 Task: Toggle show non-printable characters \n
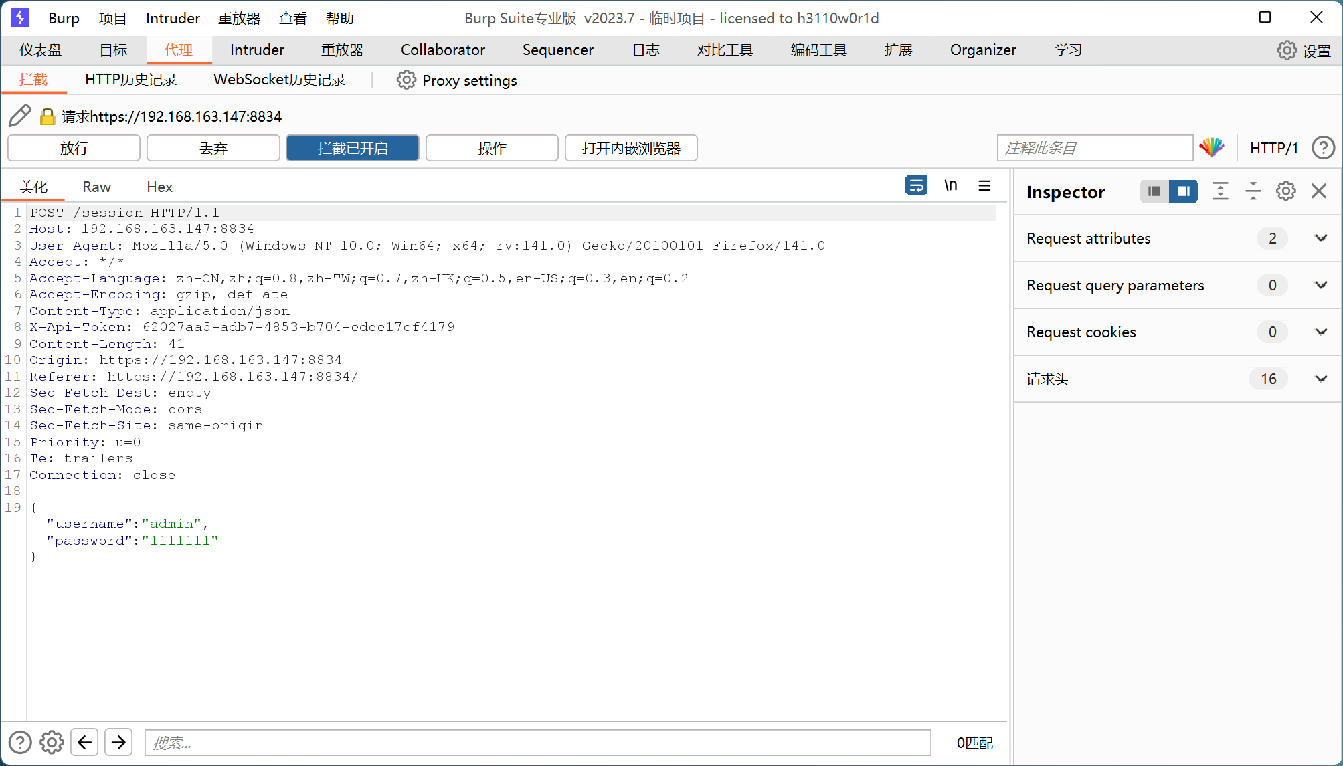tap(951, 185)
